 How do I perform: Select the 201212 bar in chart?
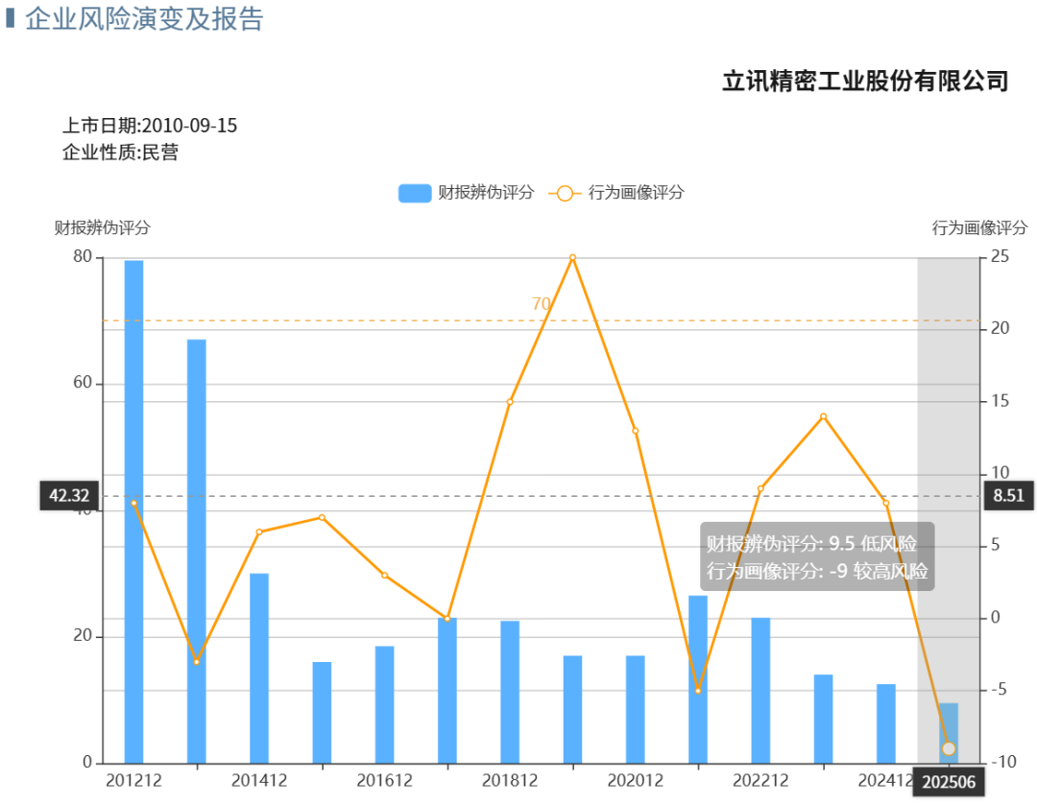click(x=133, y=511)
